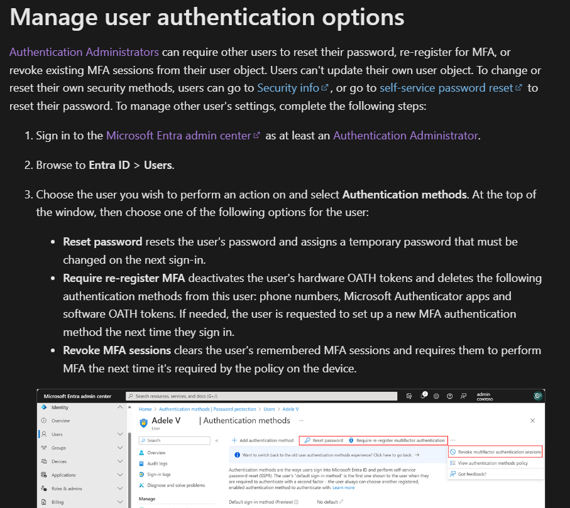Click the Audit logs icon
The width and height of the screenshot is (570, 508).
point(141,463)
